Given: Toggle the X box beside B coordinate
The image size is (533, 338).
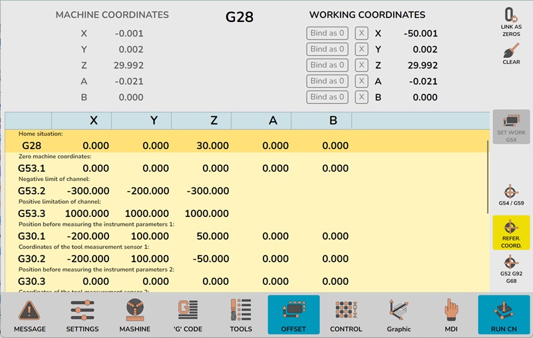Looking at the screenshot, I should (361, 97).
